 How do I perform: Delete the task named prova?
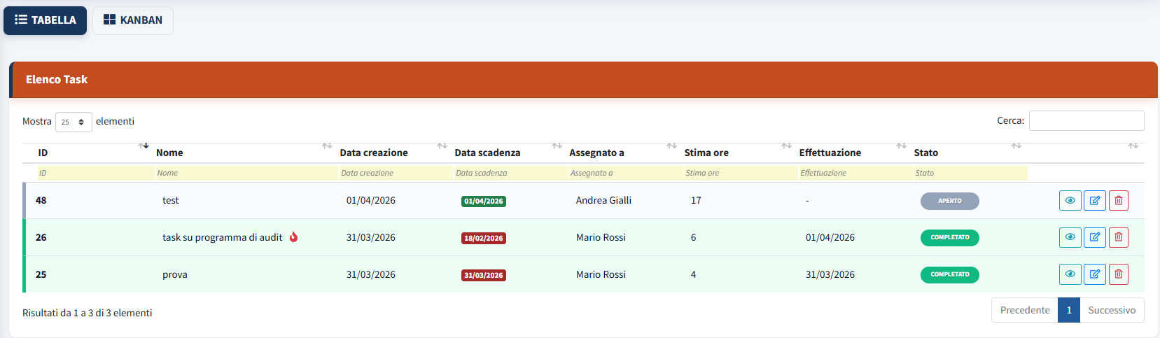(1118, 274)
